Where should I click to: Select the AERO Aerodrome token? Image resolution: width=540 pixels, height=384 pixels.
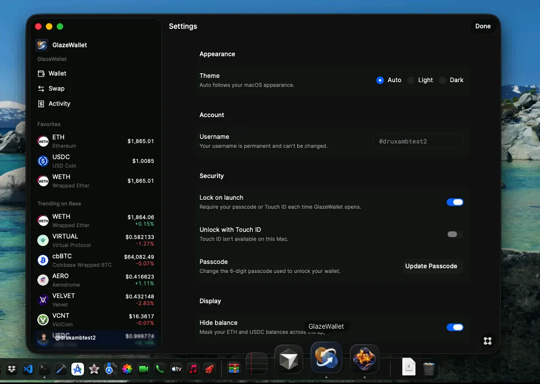[x=96, y=280]
